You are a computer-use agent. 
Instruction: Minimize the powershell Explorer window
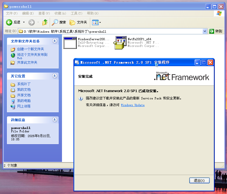click(x=208, y=6)
